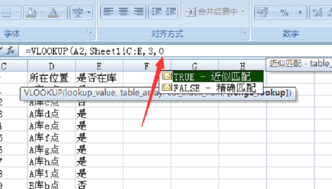
Task: Select TRUE - 近似匹配 from autocomplete list
Action: 212,76
